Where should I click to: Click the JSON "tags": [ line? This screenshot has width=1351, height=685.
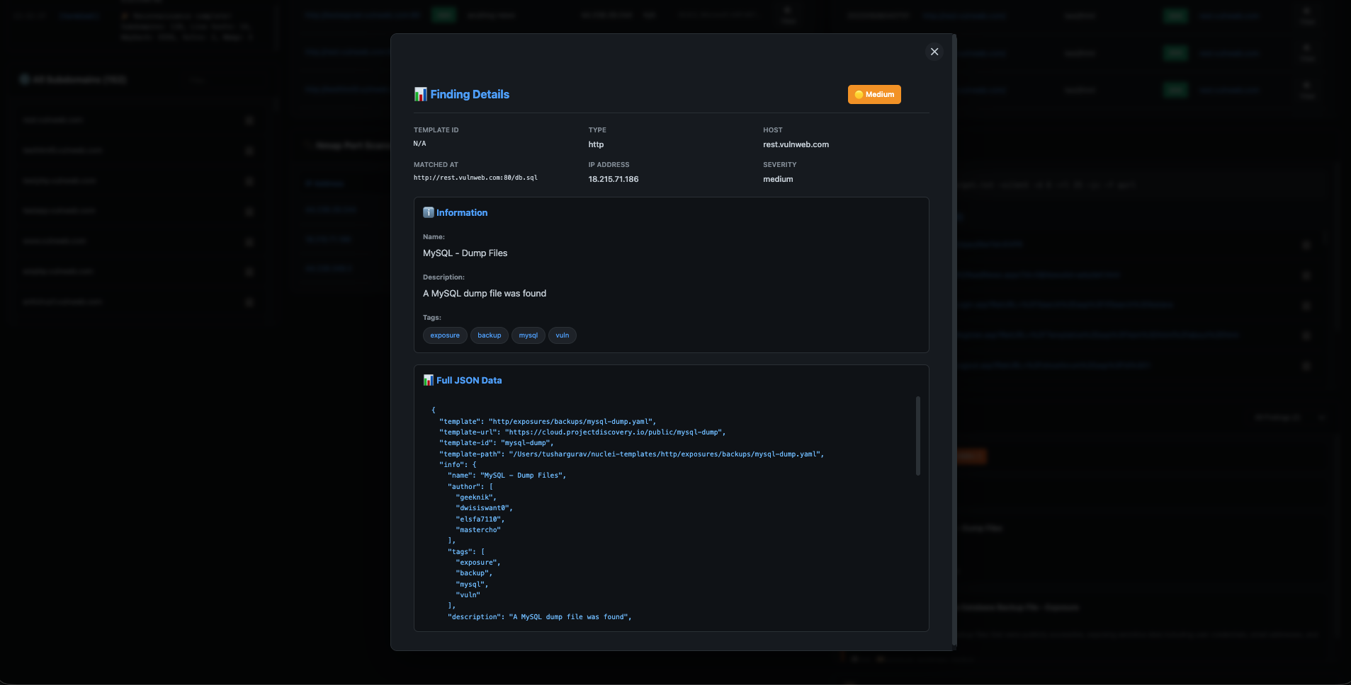click(466, 552)
